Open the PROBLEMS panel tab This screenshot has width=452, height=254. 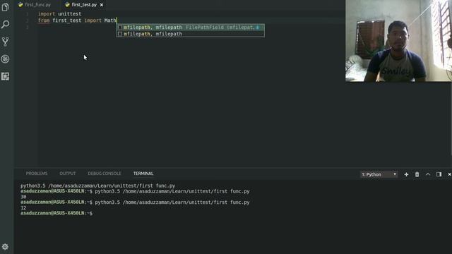[x=37, y=174]
